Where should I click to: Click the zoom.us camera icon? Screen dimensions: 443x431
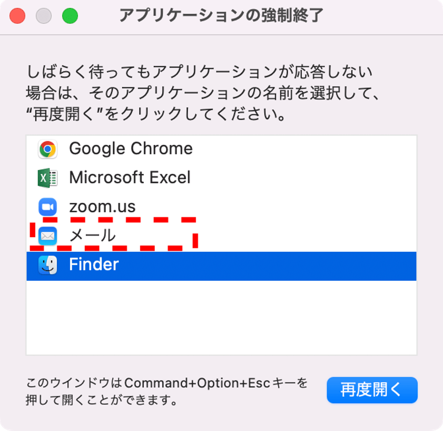click(47, 207)
